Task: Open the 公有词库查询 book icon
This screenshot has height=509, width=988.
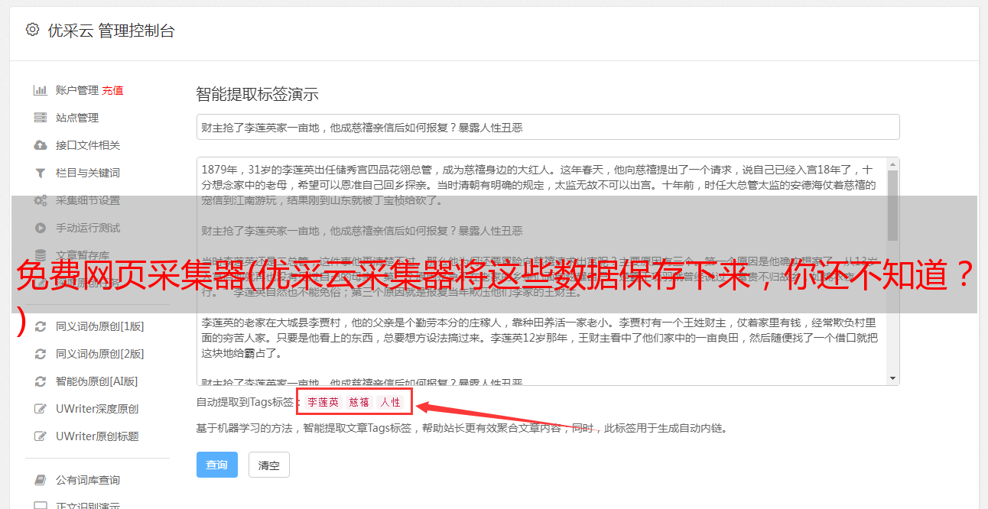Action: [41, 480]
